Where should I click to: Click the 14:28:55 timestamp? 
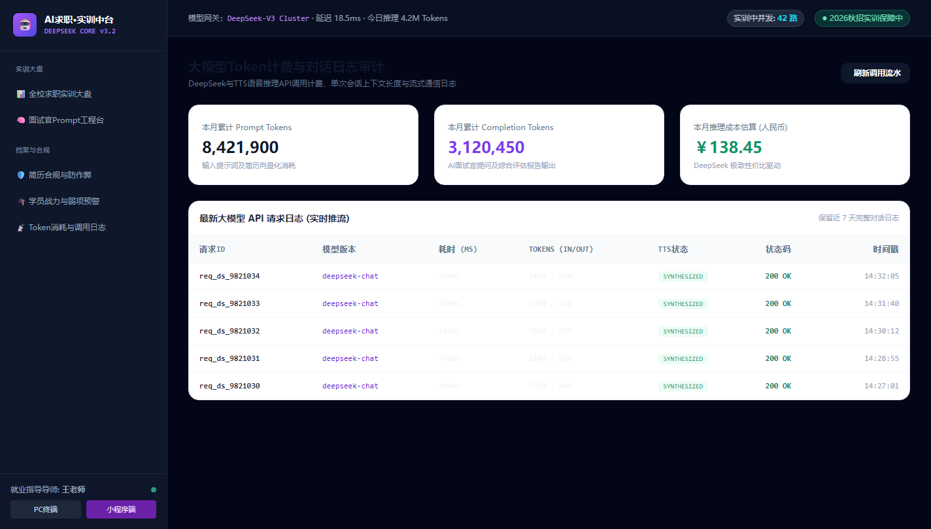(881, 358)
